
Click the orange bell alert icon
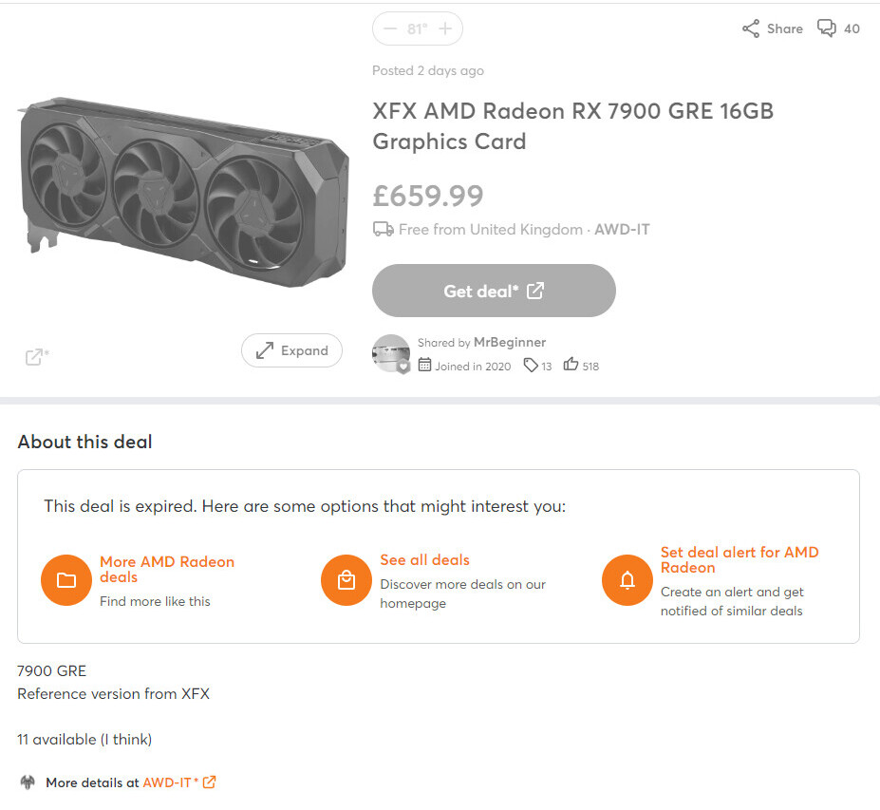tap(627, 580)
